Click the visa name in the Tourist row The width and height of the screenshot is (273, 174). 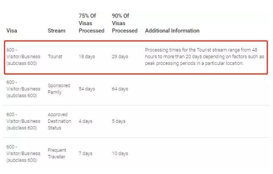click(x=23, y=56)
